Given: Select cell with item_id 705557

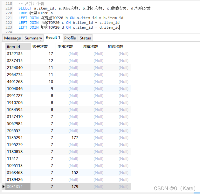Looking at the screenshot, I should click(x=18, y=131).
